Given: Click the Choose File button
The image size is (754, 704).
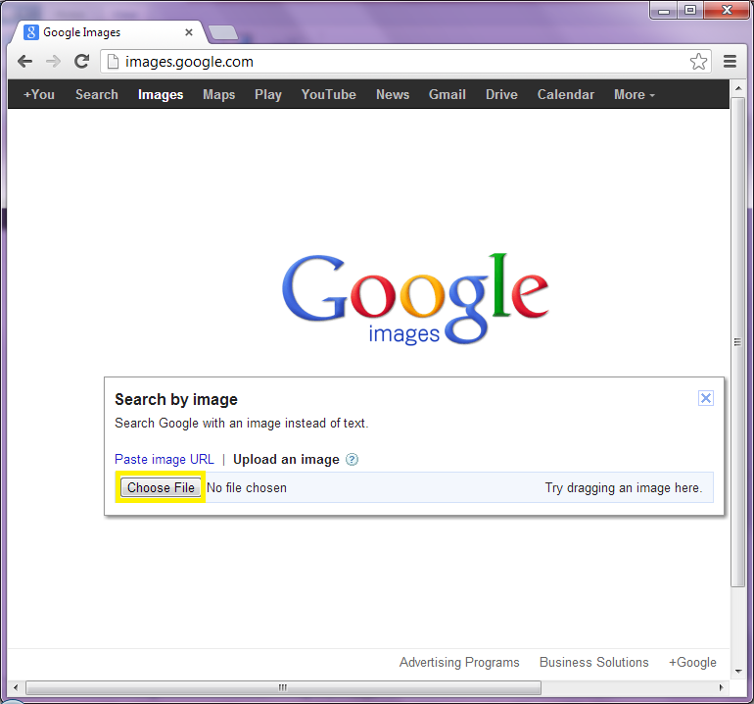Looking at the screenshot, I should point(161,487).
